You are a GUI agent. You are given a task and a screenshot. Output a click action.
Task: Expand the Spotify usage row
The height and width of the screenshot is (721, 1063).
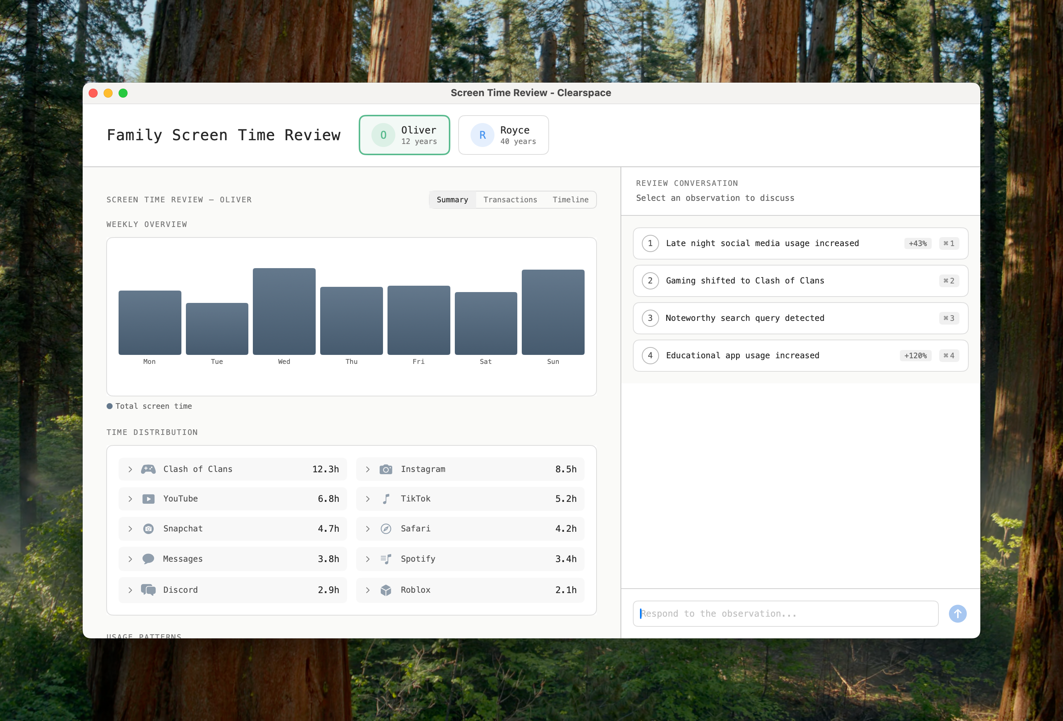tap(368, 559)
